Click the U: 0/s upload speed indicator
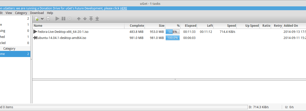306x111 pixels. tap(289, 107)
